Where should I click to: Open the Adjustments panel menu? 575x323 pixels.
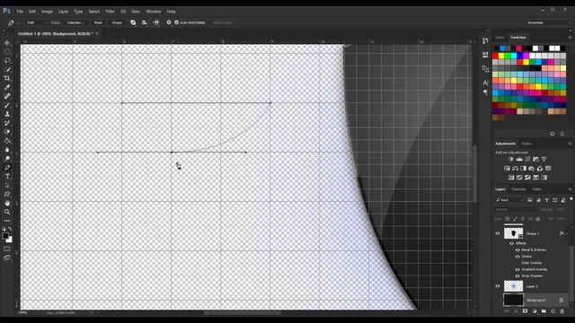tap(570, 144)
